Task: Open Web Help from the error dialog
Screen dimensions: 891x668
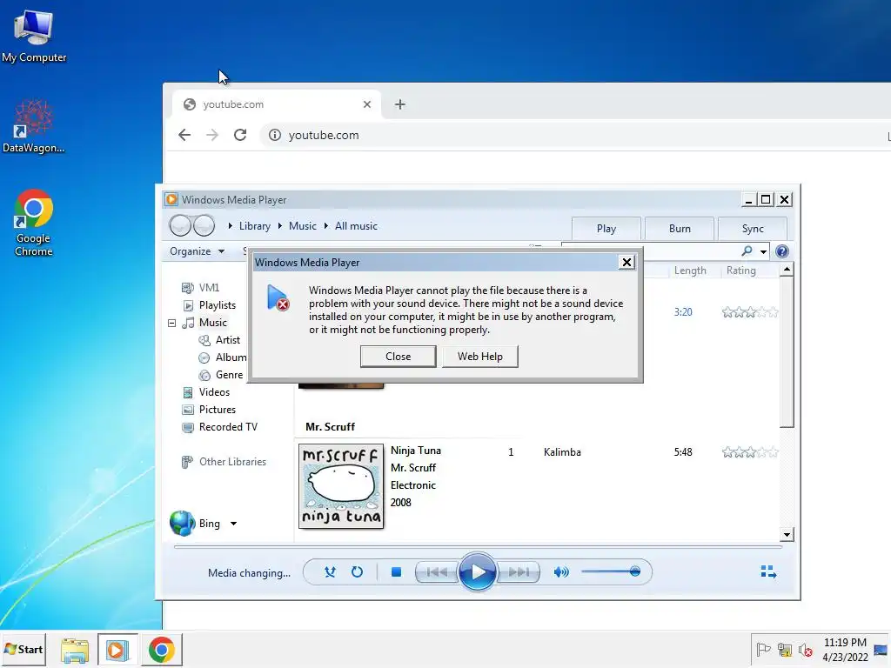Action: (x=480, y=356)
